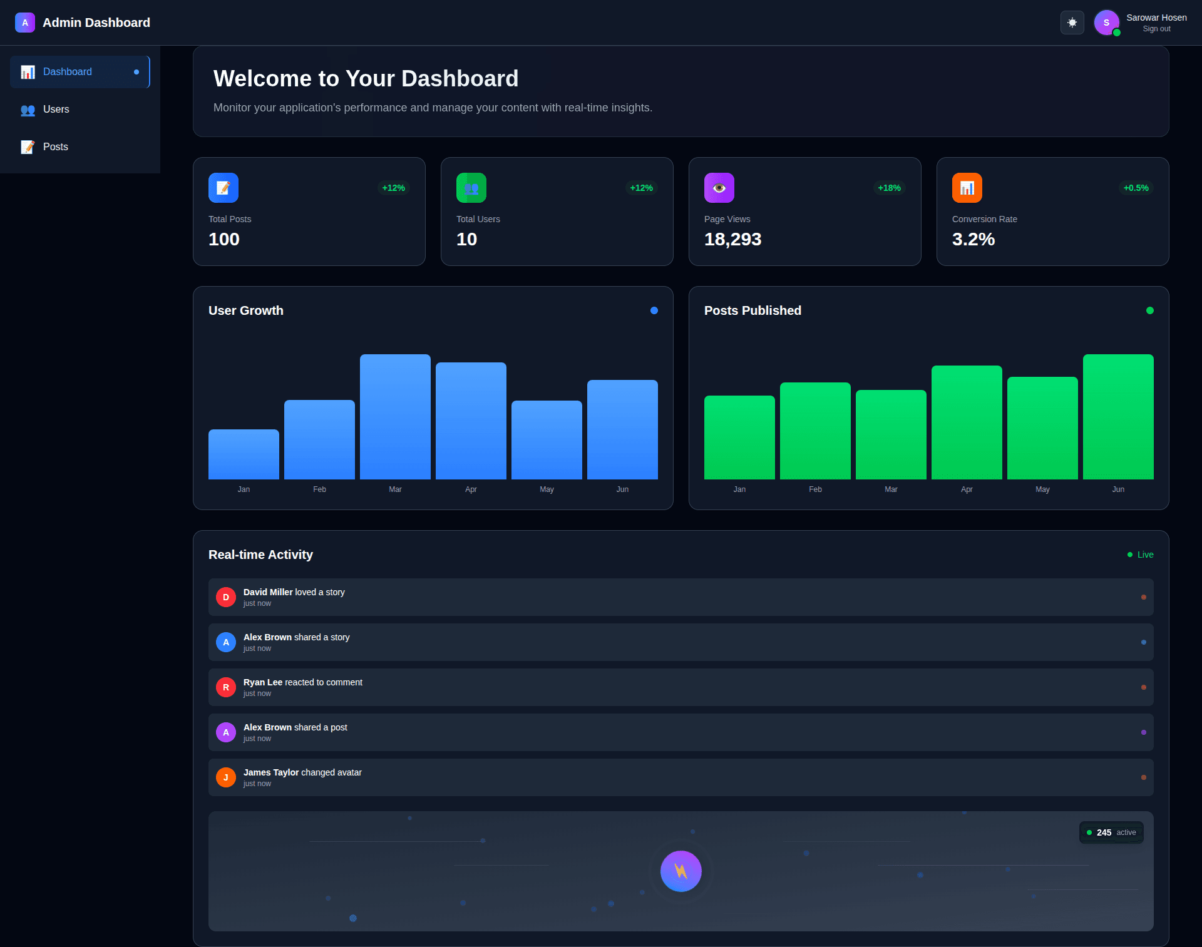This screenshot has height=947, width=1202.
Task: Click David Miller's red avatar circle
Action: [x=226, y=597]
